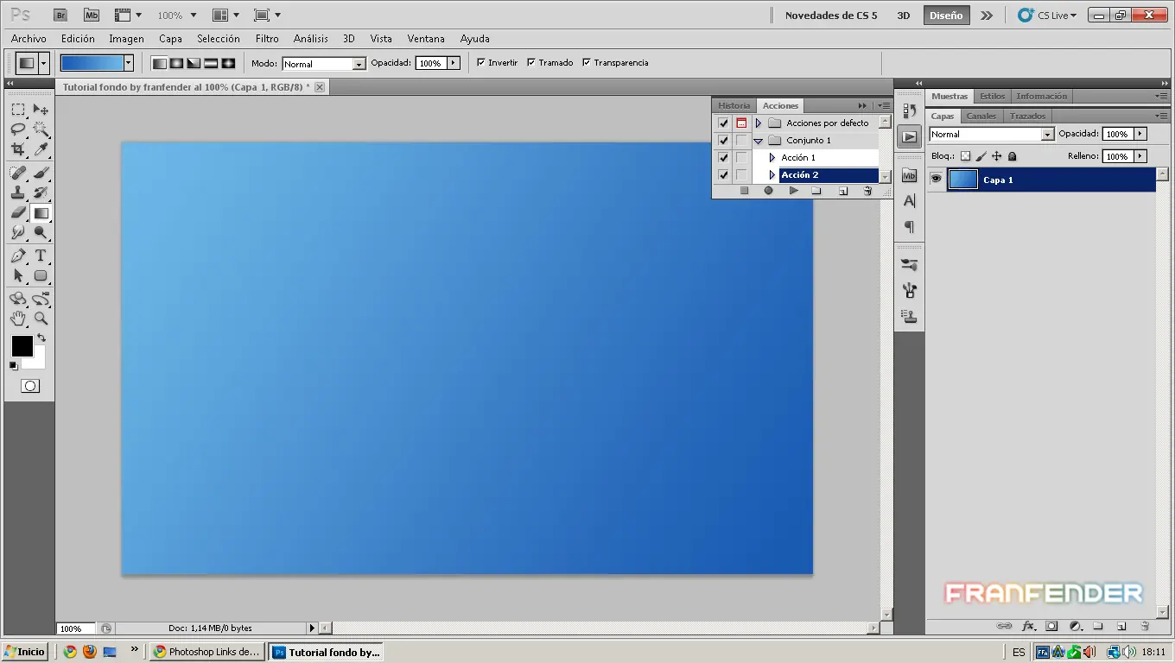
Task: Click the radial gradient style icon
Action: coord(176,63)
